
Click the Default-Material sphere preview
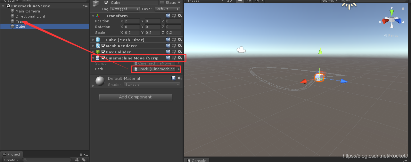click(x=100, y=81)
